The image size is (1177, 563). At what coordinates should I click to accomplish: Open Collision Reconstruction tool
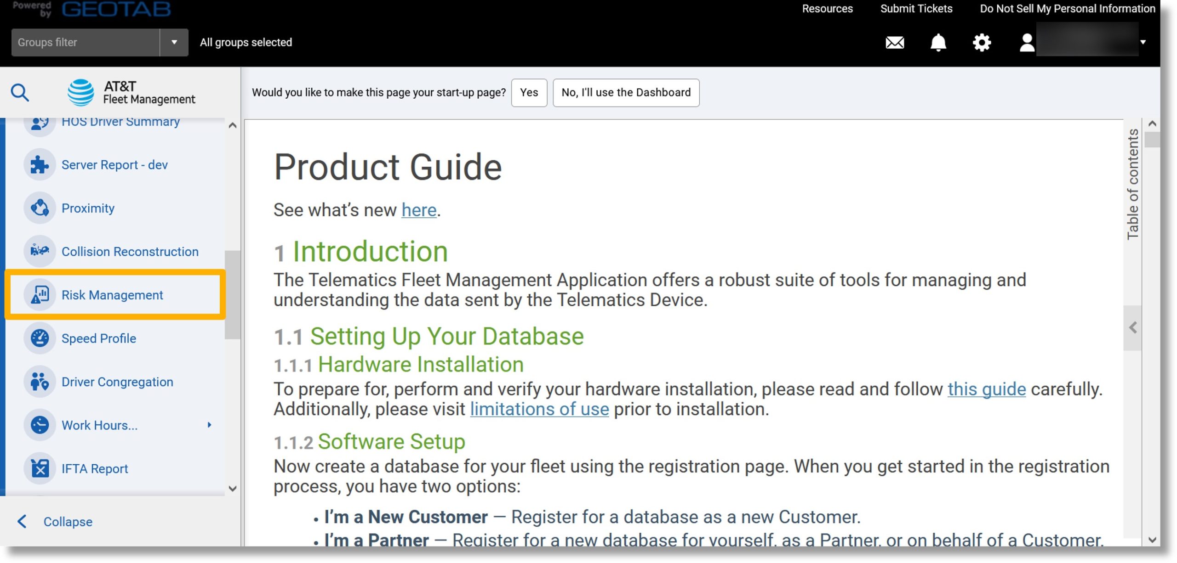click(130, 251)
